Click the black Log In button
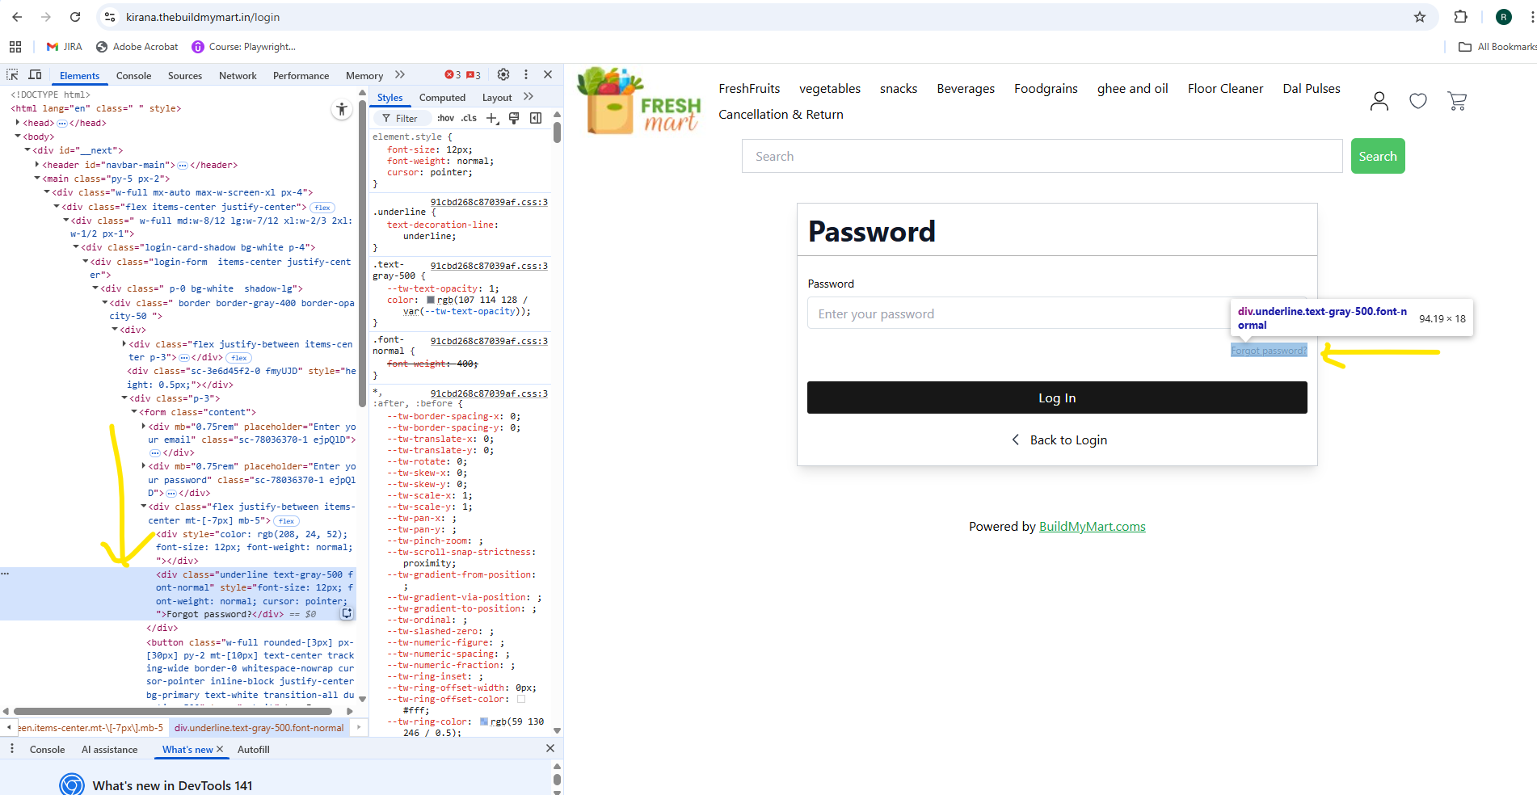 [x=1057, y=397]
